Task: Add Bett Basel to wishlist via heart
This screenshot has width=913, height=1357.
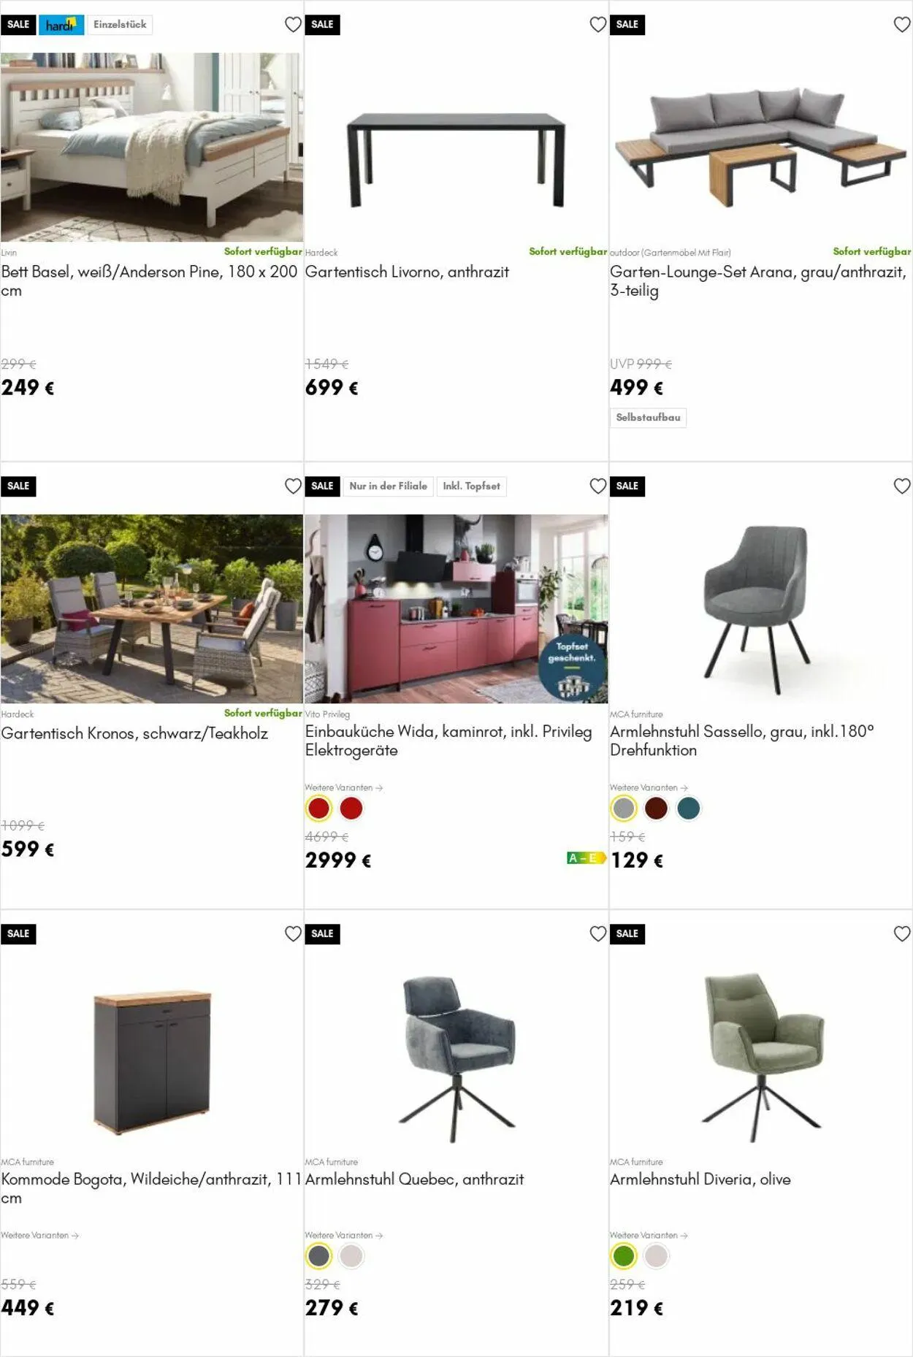Action: 293,25
